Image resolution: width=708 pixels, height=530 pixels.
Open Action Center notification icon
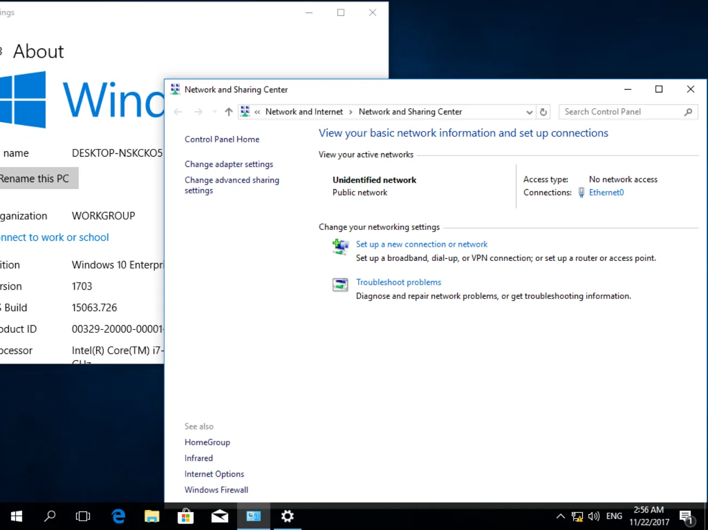[687, 516]
